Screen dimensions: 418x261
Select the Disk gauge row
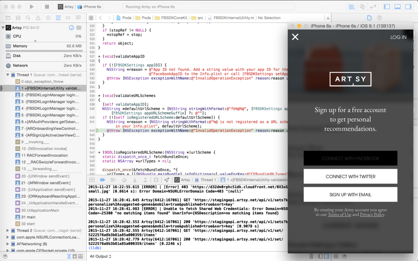click(x=43, y=56)
